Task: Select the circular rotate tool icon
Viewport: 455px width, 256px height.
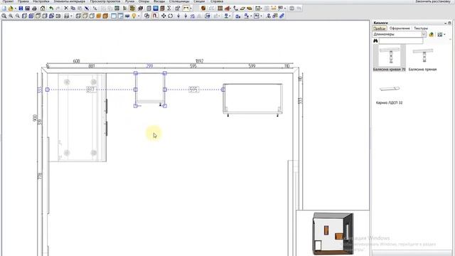Action: click(171, 16)
